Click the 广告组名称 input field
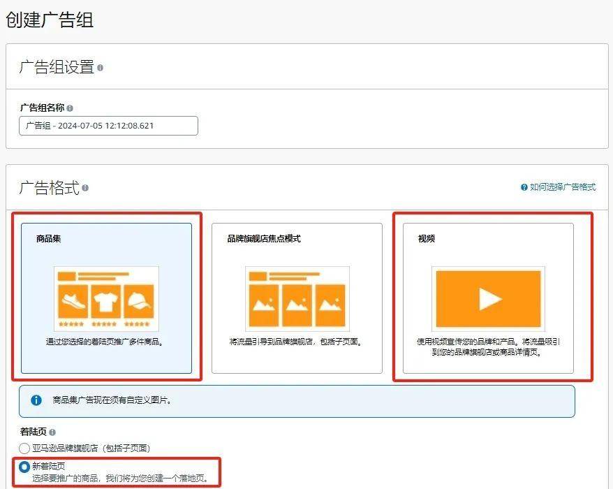The height and width of the screenshot is (489, 613). pos(108,126)
